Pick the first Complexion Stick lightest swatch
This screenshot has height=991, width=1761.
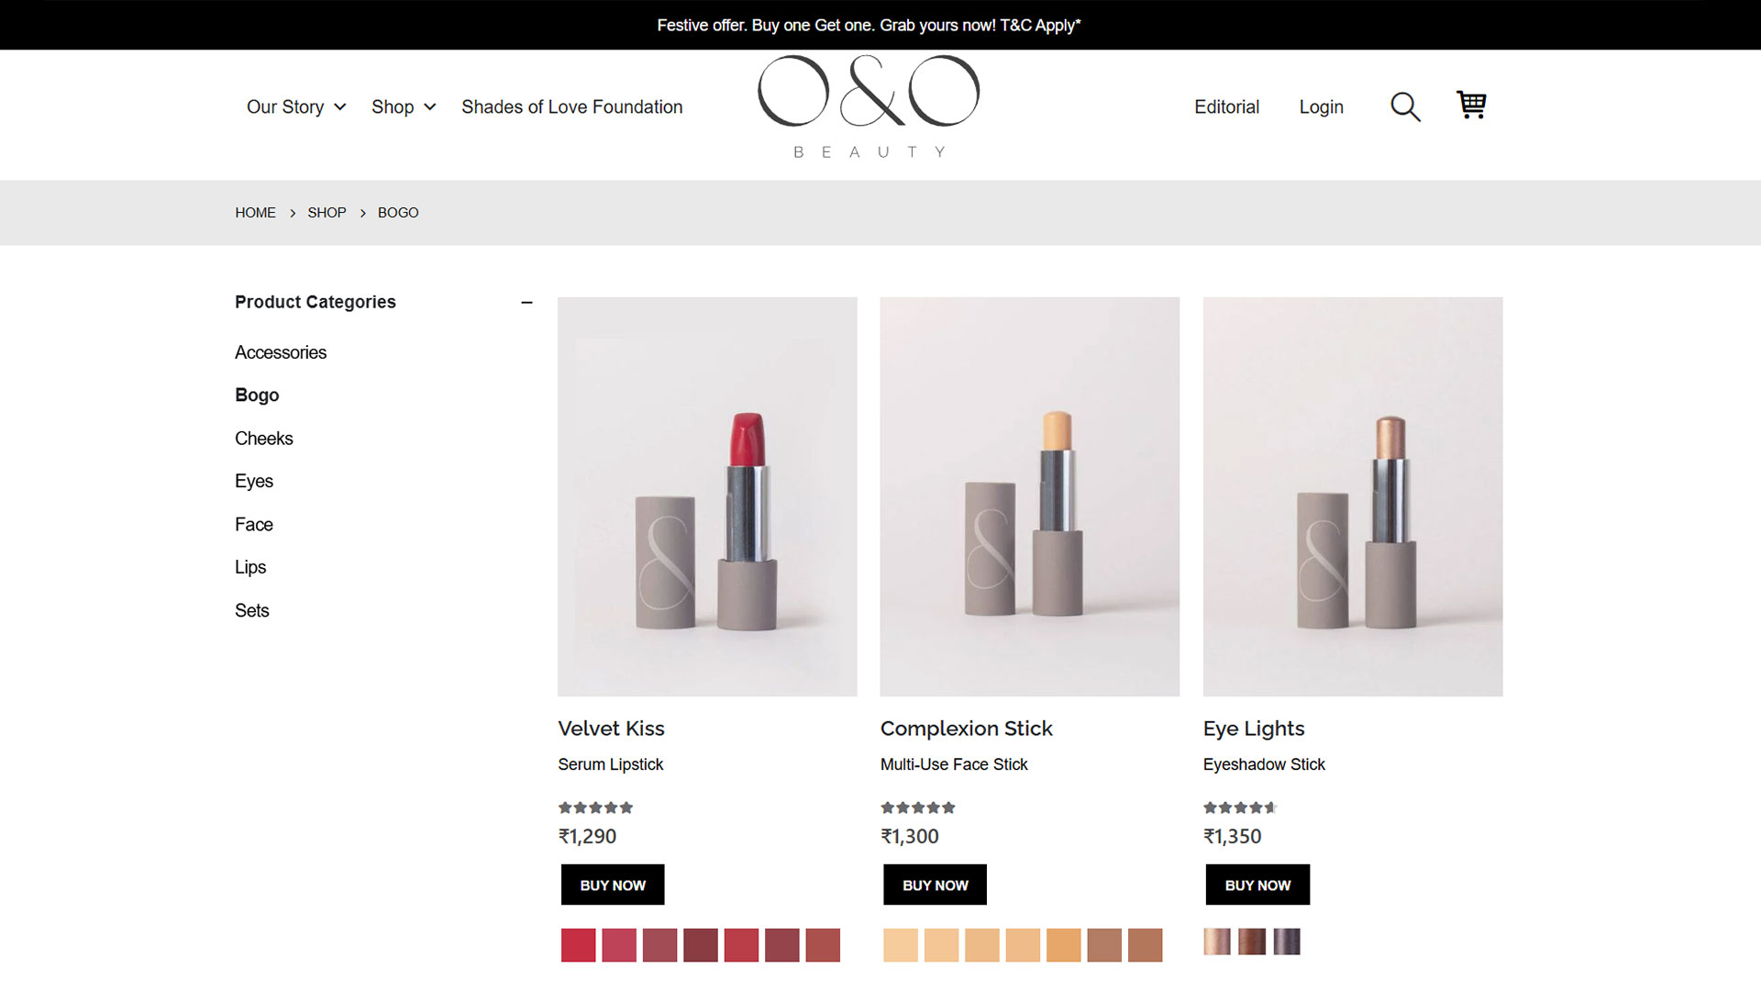(x=901, y=945)
